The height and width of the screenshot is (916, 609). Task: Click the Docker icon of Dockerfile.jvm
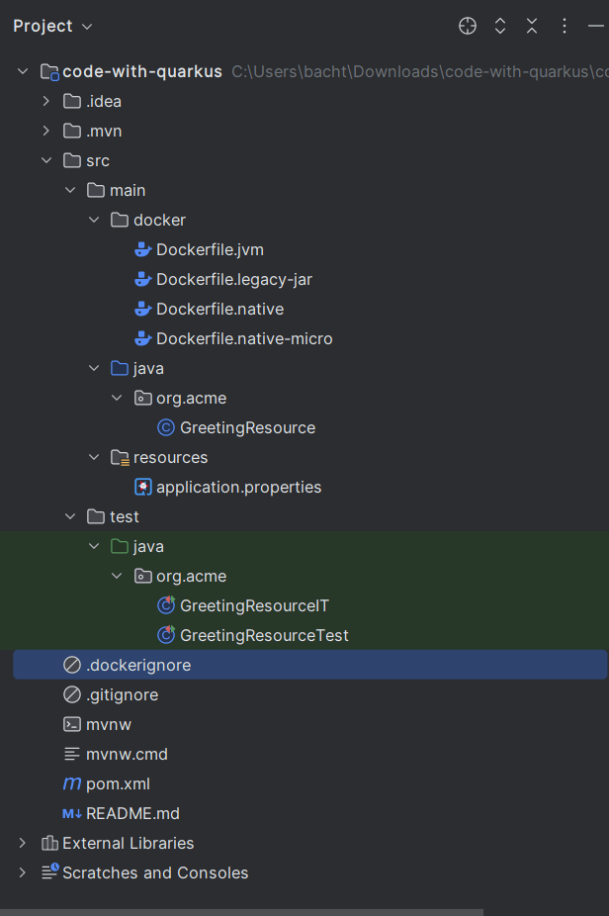(x=143, y=250)
